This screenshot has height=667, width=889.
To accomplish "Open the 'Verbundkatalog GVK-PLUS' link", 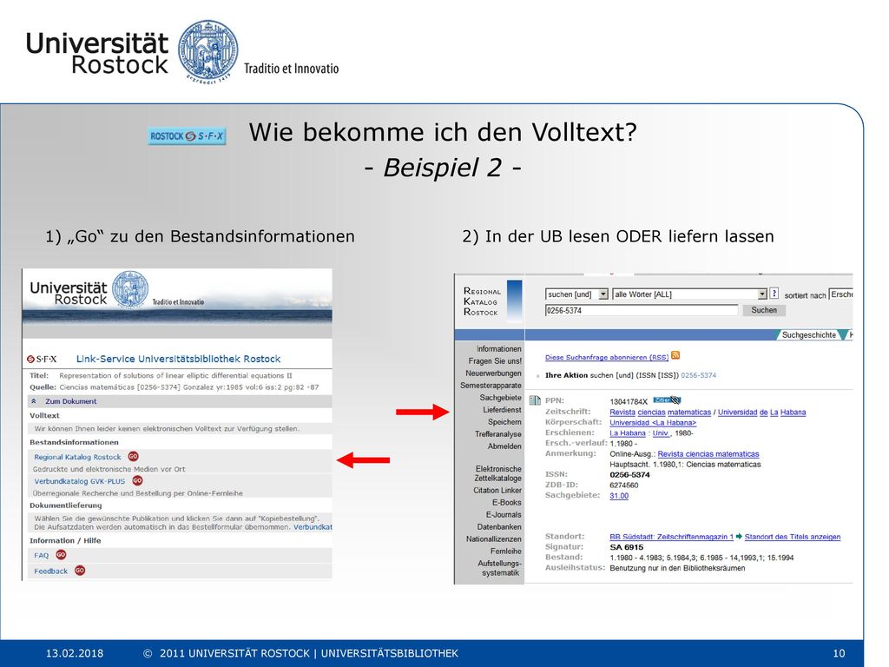I will point(79,481).
